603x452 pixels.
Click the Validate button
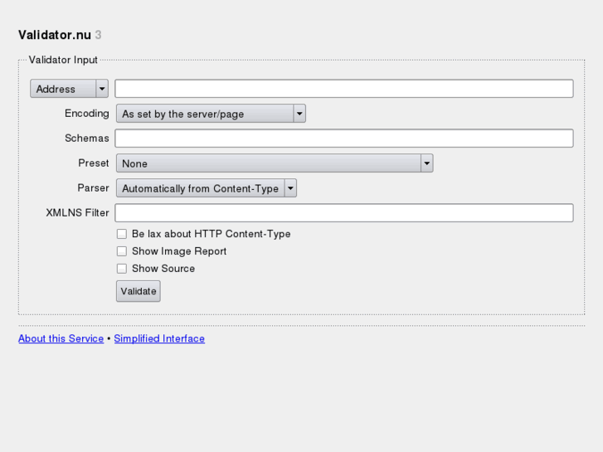[x=138, y=291]
